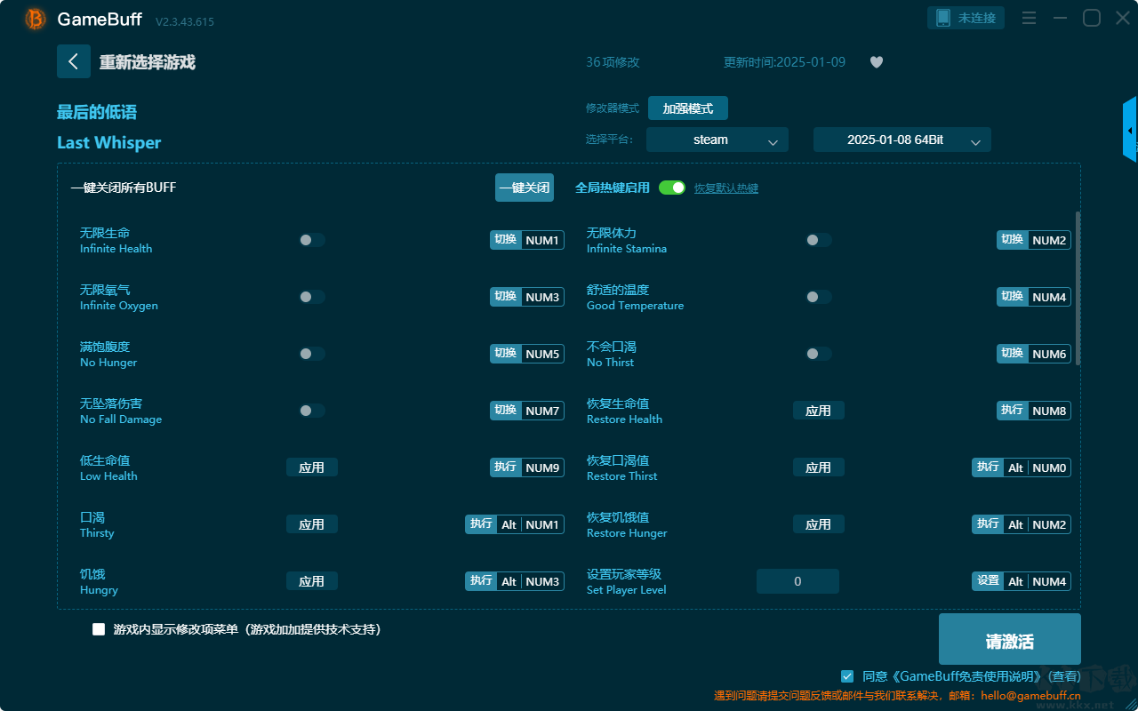1138x711 pixels.
Task: Apply Low Health with 应用 button
Action: [x=312, y=467]
